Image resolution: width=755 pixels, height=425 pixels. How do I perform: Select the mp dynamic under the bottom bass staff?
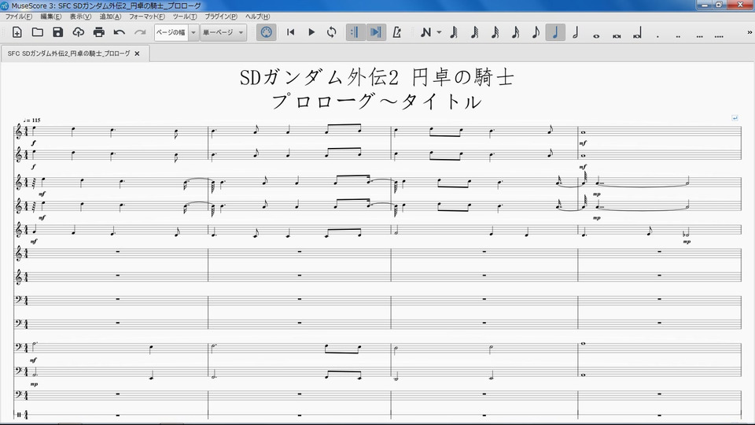pyautogui.click(x=34, y=384)
